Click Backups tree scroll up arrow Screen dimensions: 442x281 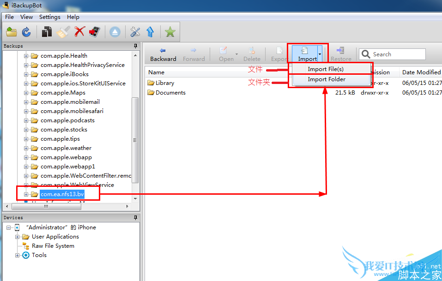pyautogui.click(x=136, y=55)
